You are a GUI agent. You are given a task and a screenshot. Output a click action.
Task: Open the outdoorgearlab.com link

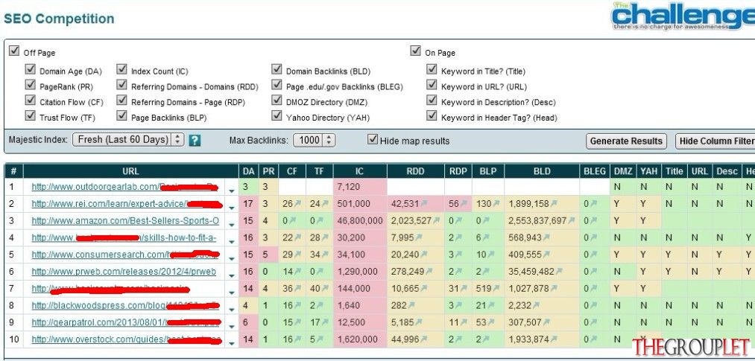pyautogui.click(x=124, y=187)
